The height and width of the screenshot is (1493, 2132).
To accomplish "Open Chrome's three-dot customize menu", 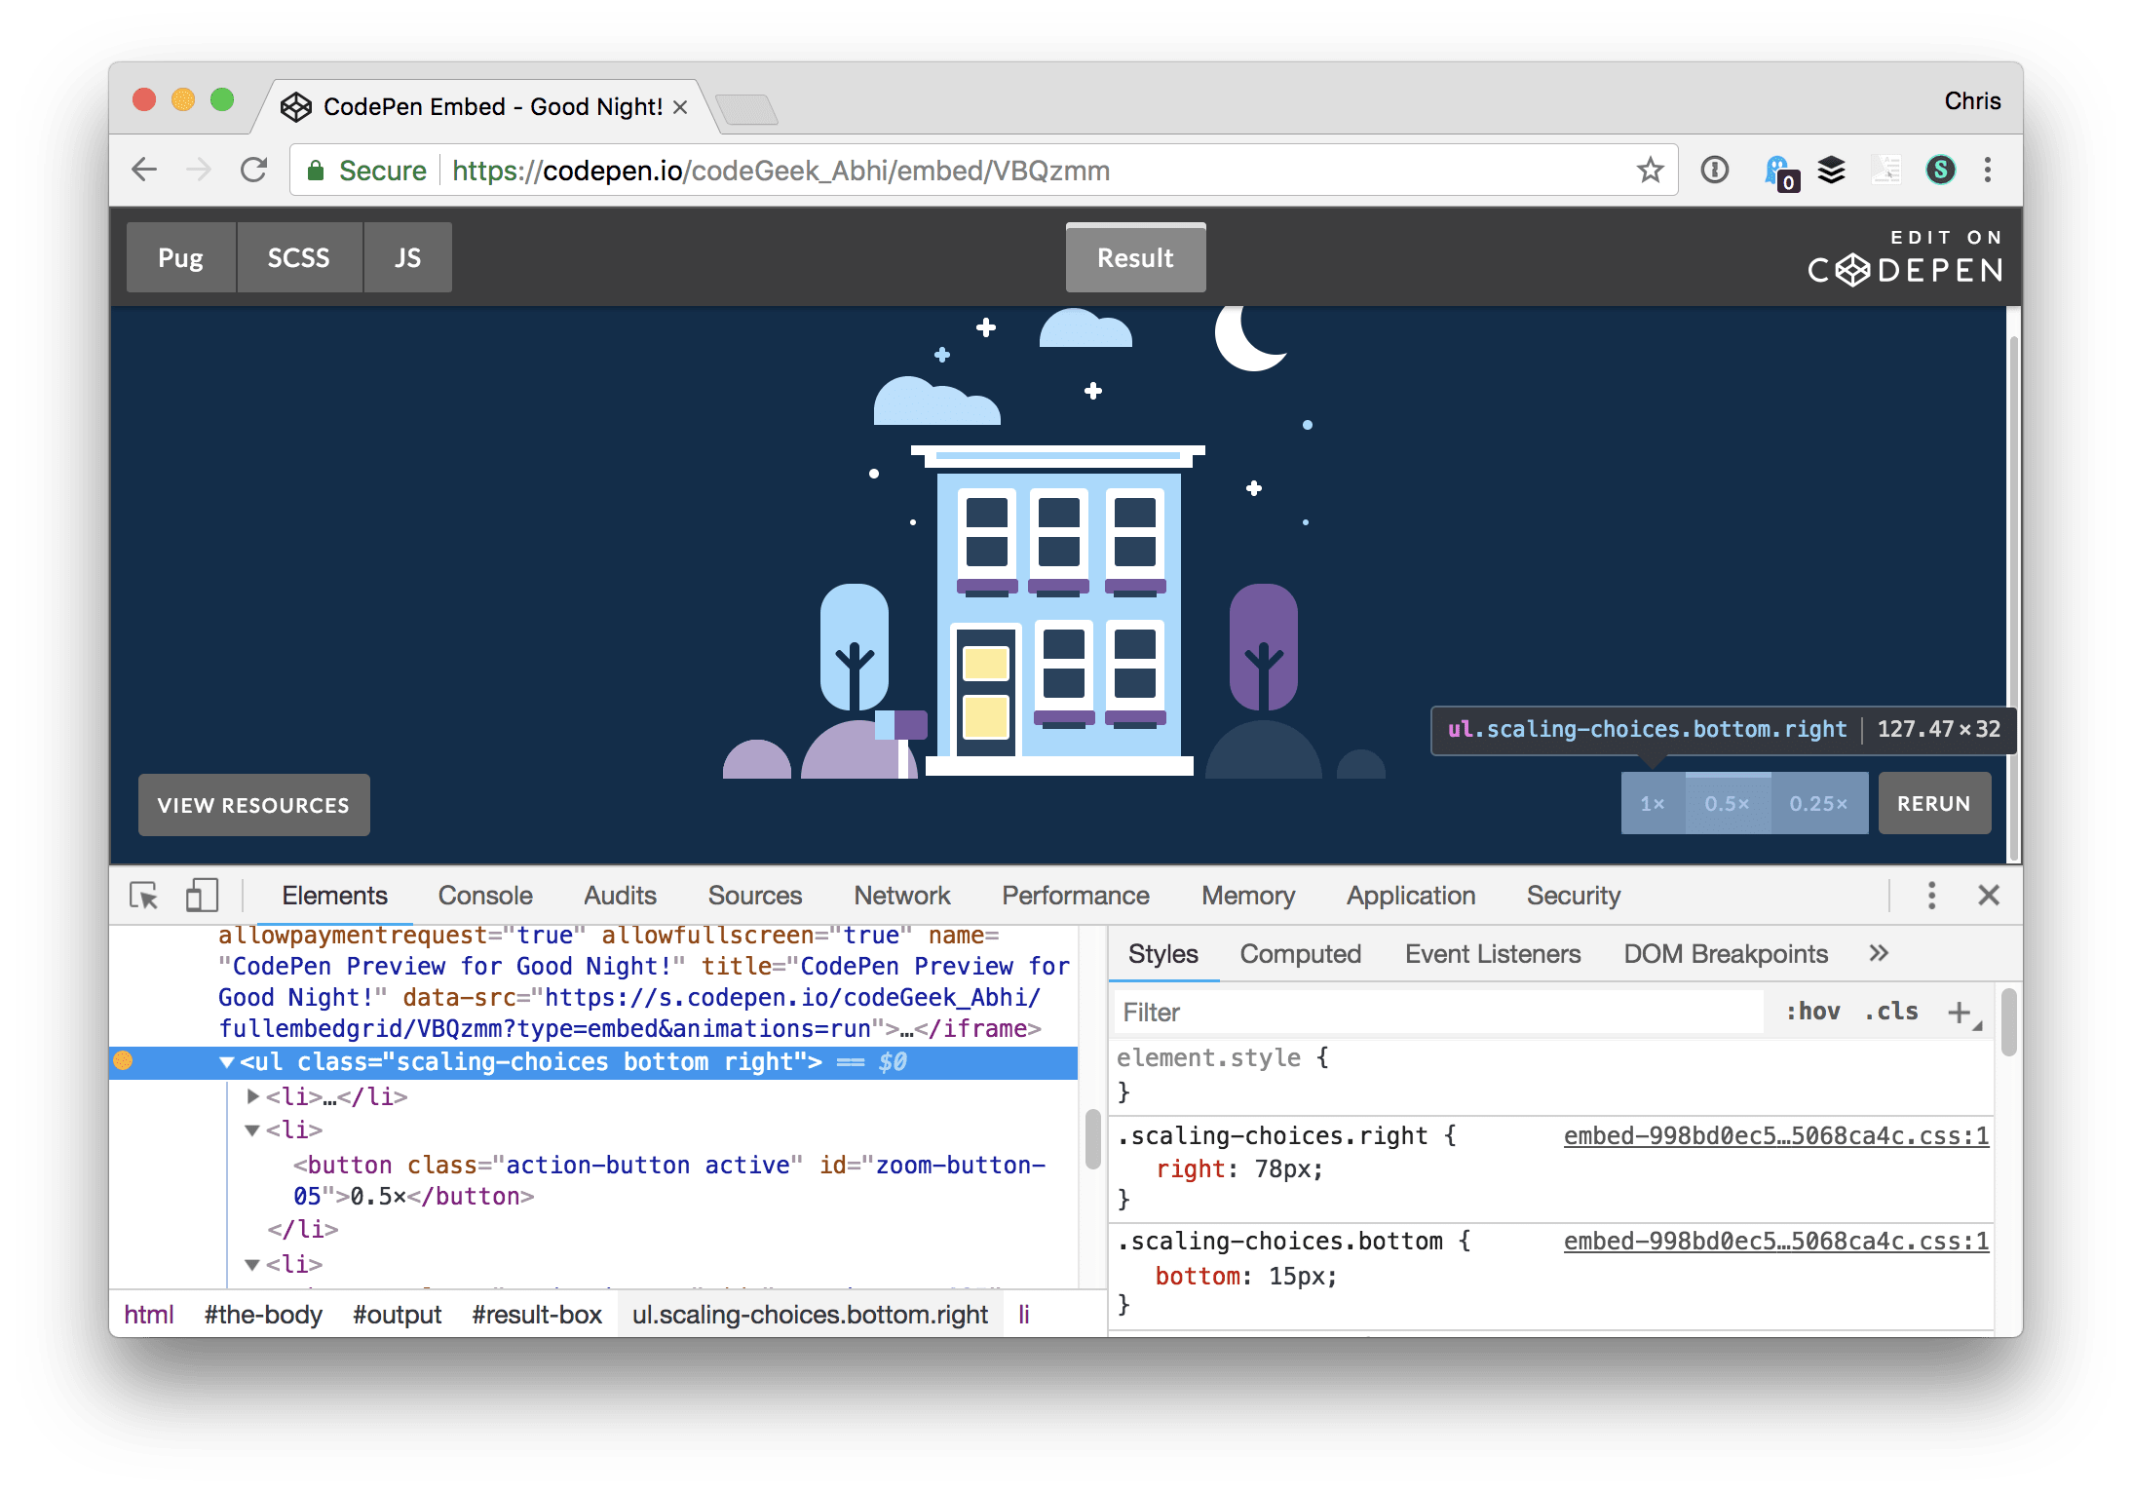I will tap(1988, 170).
